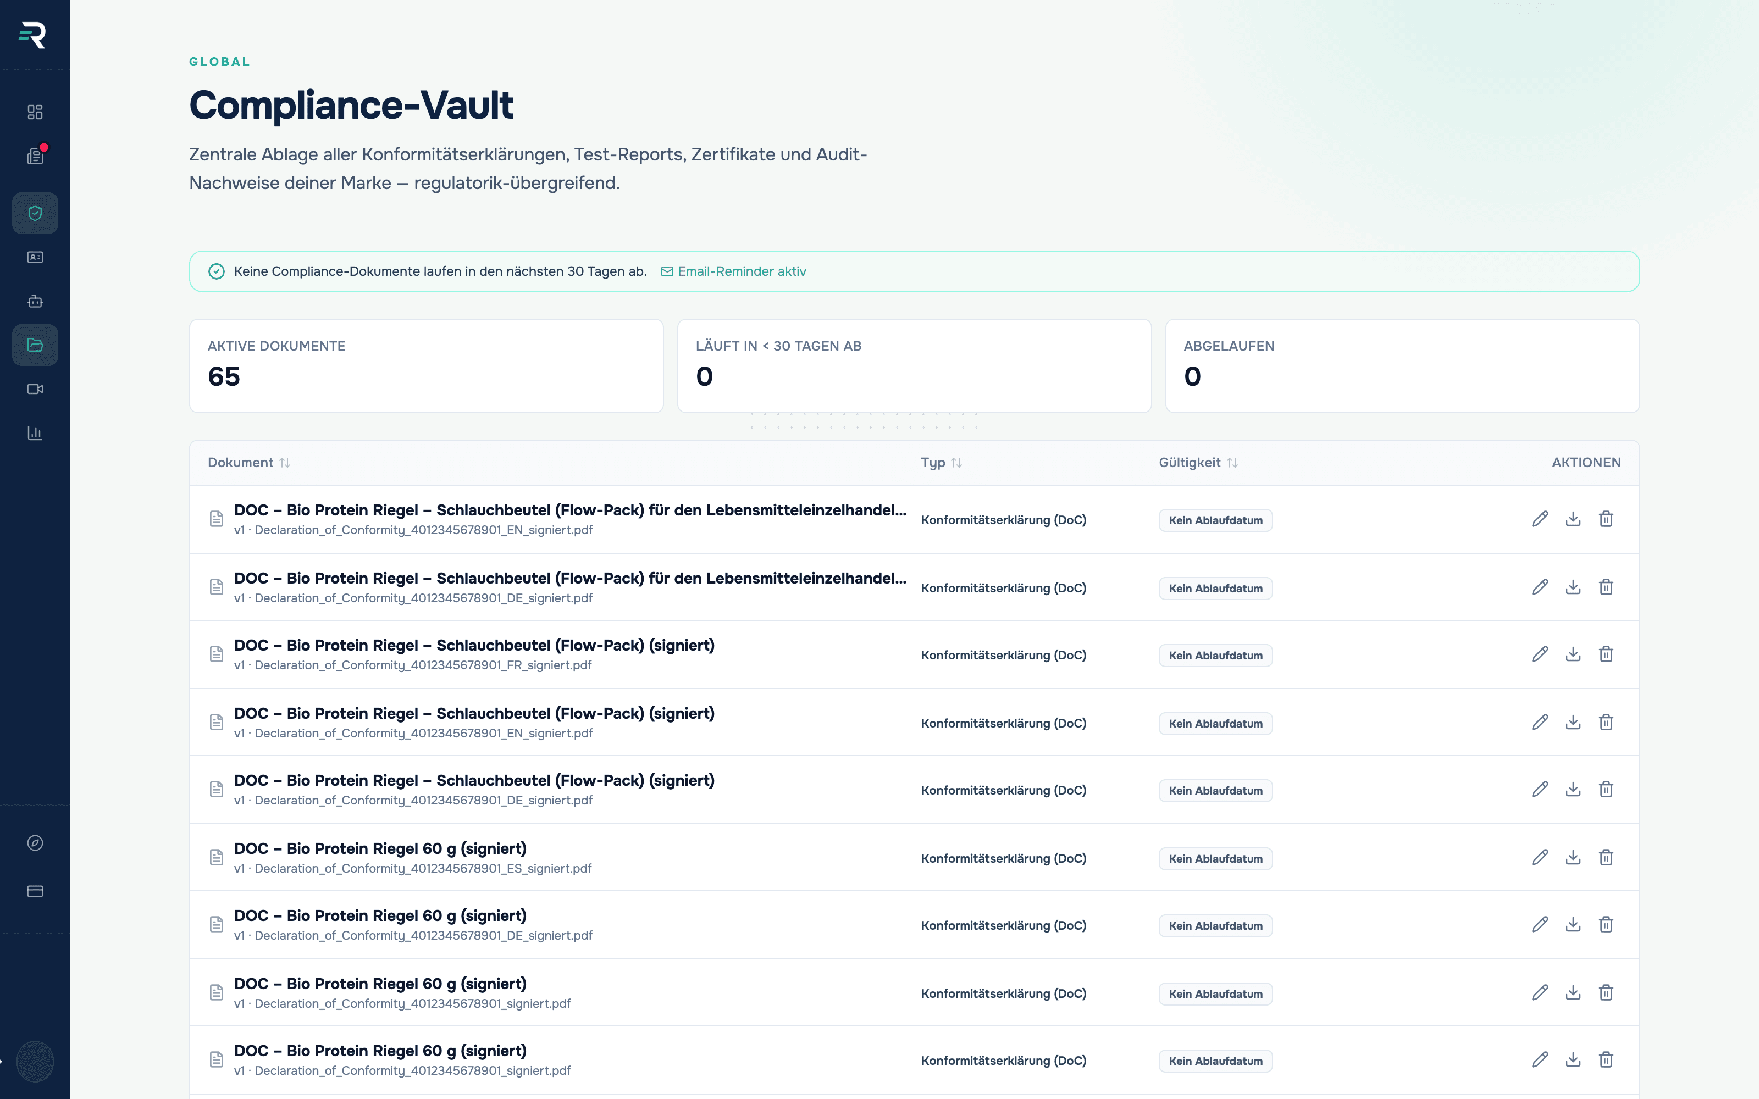Delete the Flow-Pack (signiert) EN_signiert.pdf document
1759x1099 pixels.
pyautogui.click(x=1606, y=723)
